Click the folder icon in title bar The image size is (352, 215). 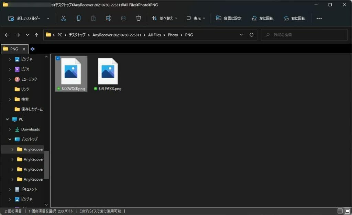tap(5, 5)
